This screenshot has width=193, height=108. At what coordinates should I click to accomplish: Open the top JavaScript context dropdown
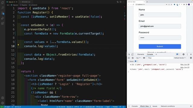(138, 58)
